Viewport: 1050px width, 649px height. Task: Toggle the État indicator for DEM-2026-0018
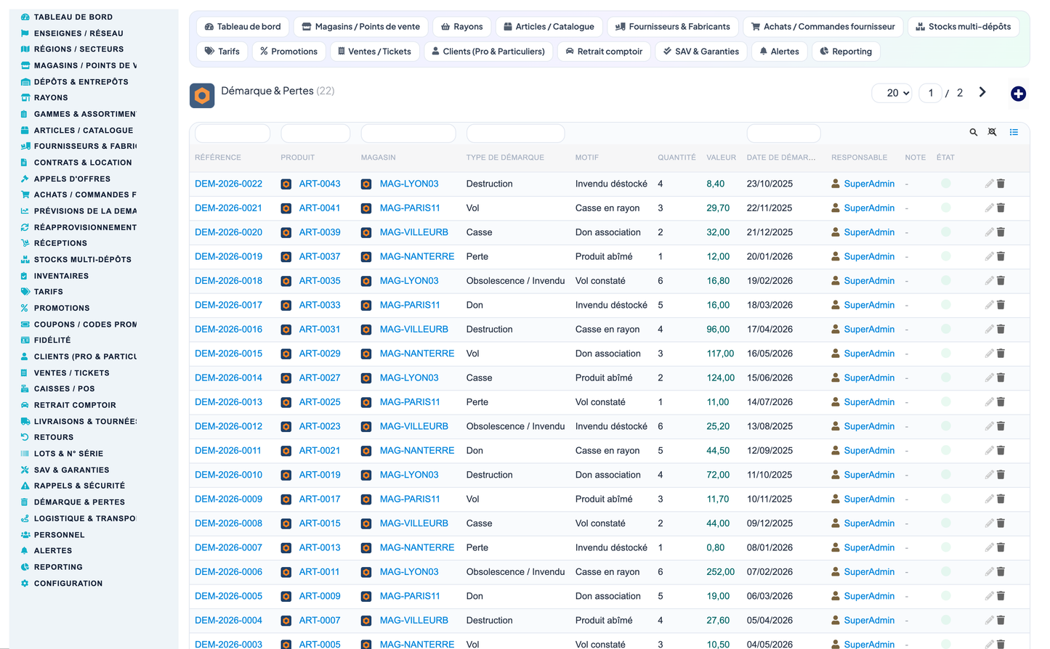[945, 281]
